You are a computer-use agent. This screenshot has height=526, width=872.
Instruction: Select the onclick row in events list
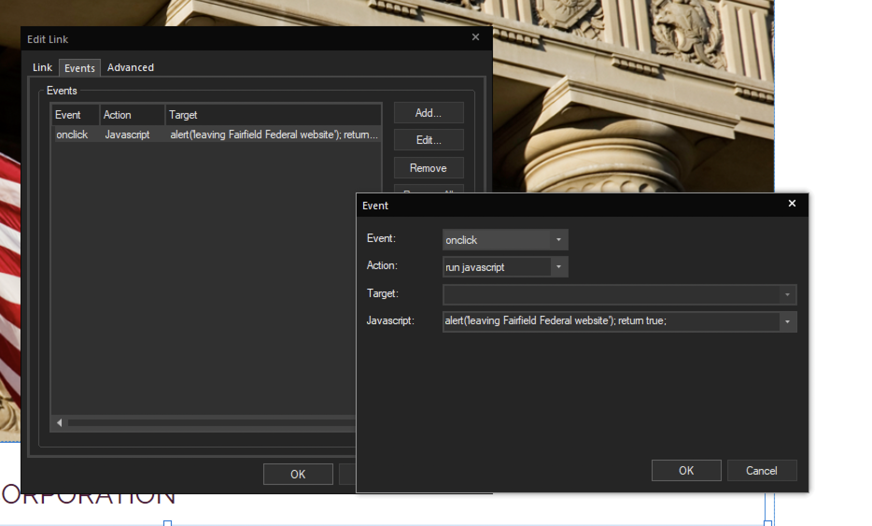pos(217,135)
